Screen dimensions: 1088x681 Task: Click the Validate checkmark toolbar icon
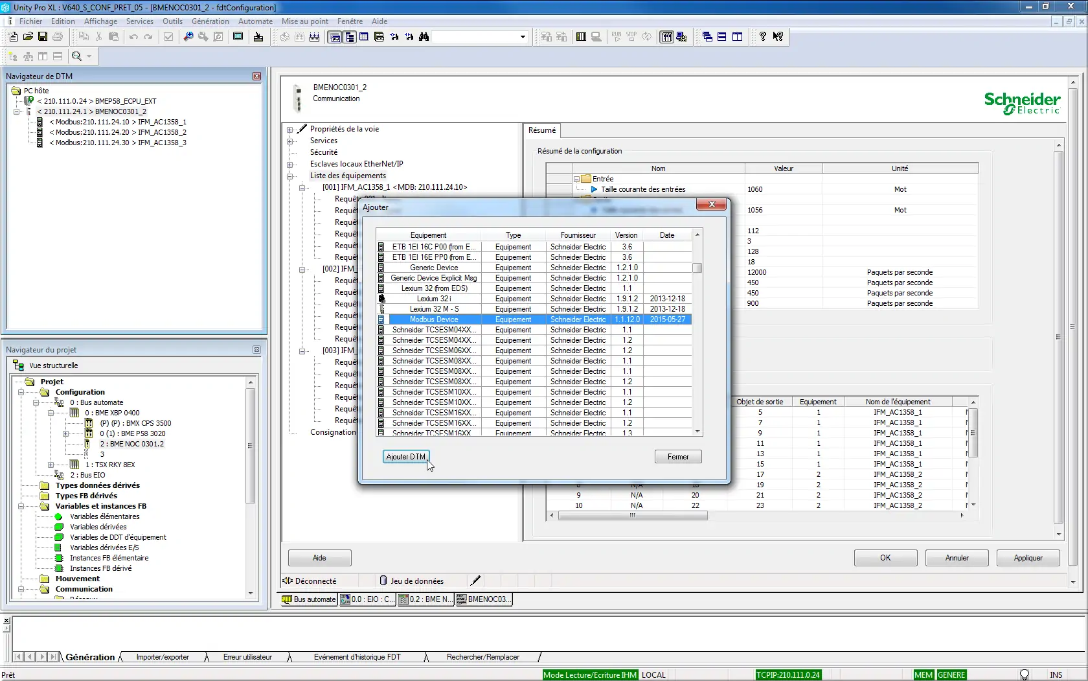(168, 37)
